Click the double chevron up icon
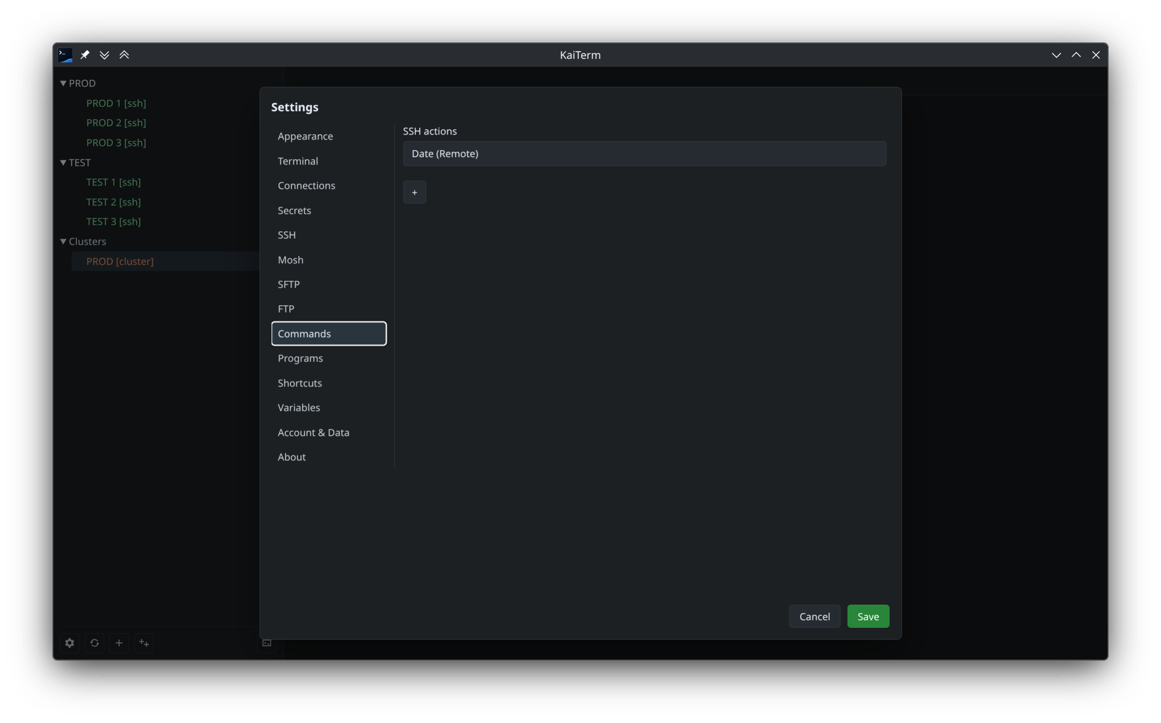The height and width of the screenshot is (723, 1161). tap(124, 55)
